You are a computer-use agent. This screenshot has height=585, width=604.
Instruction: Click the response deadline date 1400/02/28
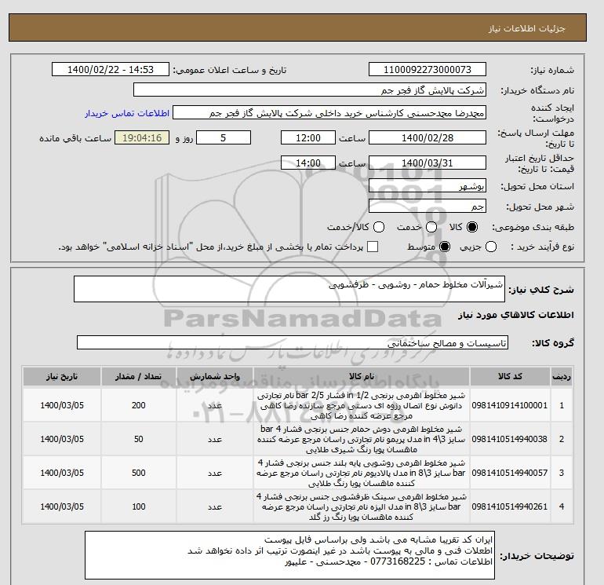[428, 137]
